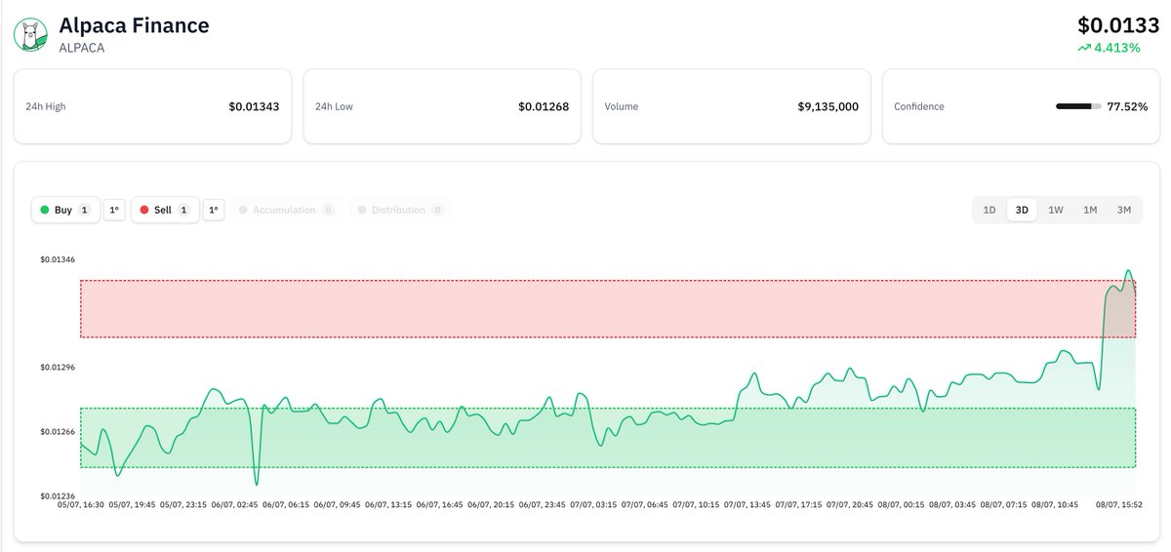The width and height of the screenshot is (1171, 552).
Task: Click the green buy zone on chart
Action: (x=608, y=438)
